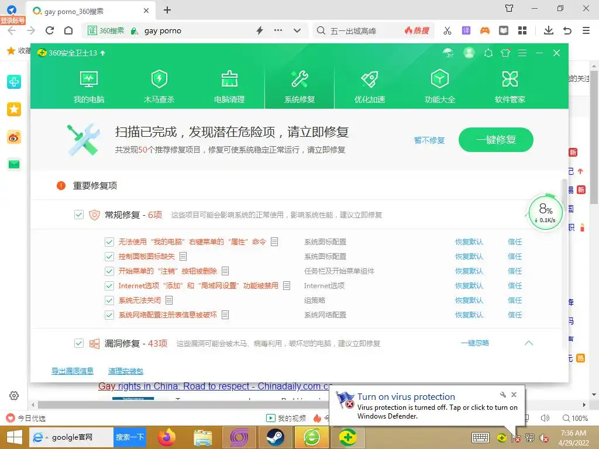Open Windows Start menu
The image size is (599, 449).
14,437
